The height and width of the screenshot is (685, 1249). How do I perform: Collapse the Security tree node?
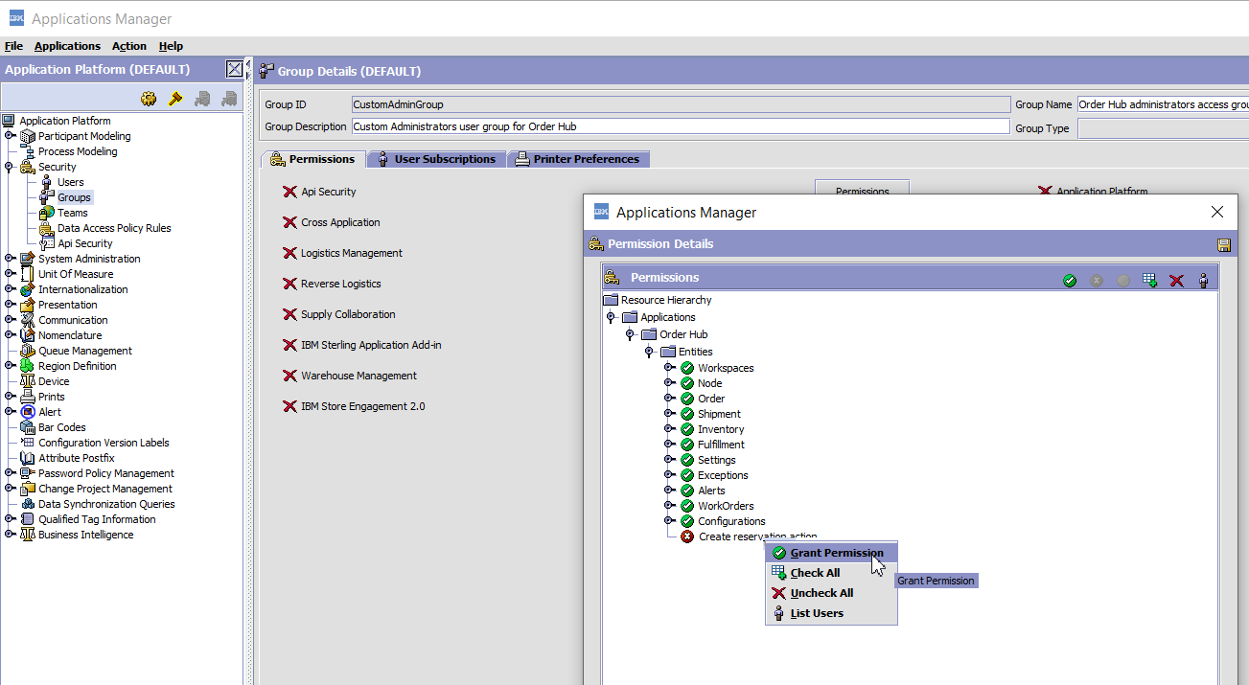coord(10,167)
